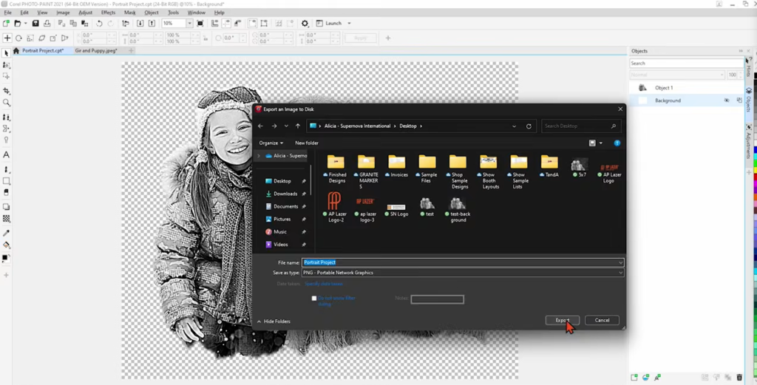Screen dimensions: 757x385
Task: Select the Fill bucket tool
Action: [6, 245]
